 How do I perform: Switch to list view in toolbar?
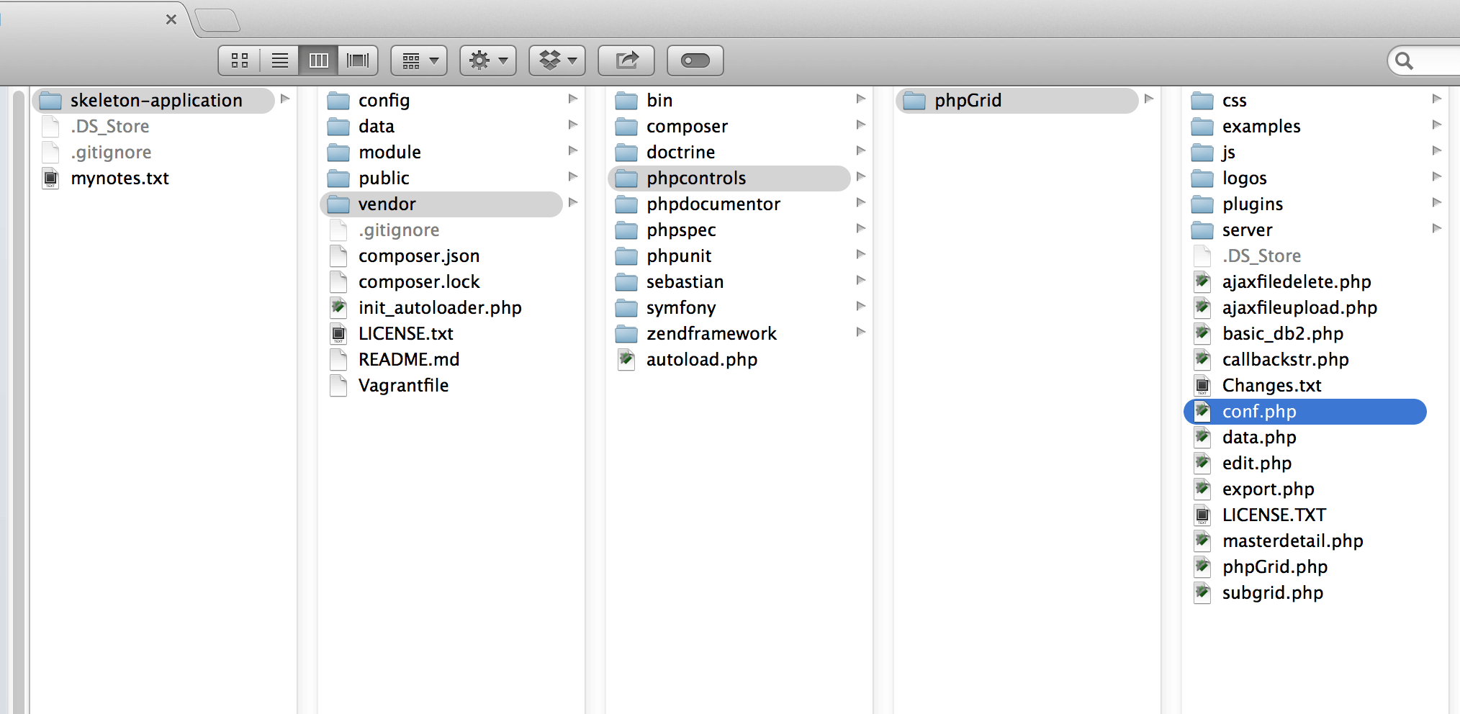coord(279,60)
